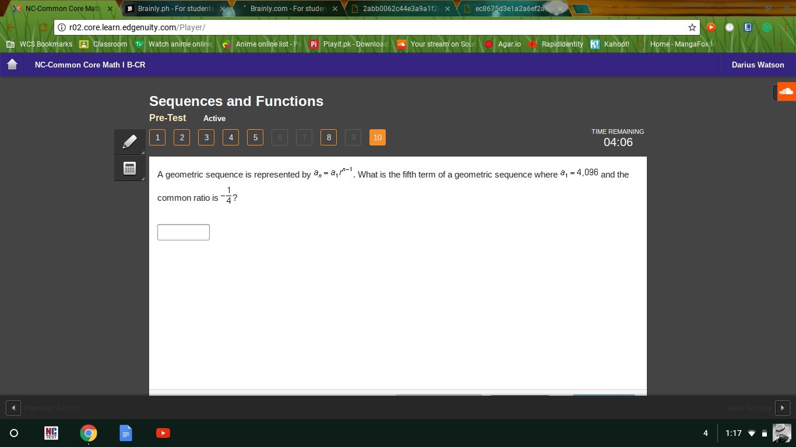Image resolution: width=796 pixels, height=447 pixels.
Task: Open the Playit.pk bookmark
Action: [348, 44]
